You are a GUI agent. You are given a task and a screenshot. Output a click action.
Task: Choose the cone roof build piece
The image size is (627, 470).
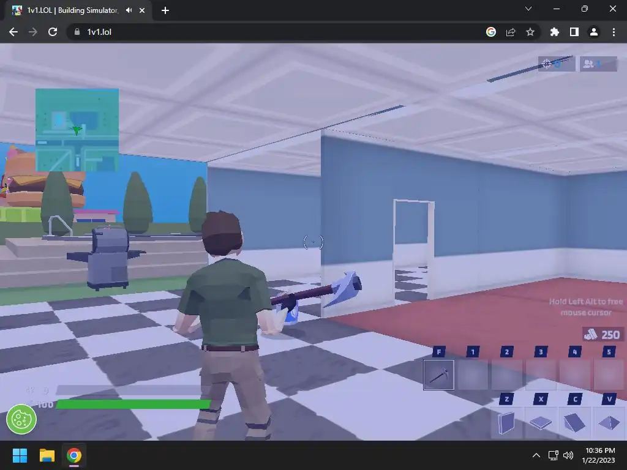(x=609, y=423)
